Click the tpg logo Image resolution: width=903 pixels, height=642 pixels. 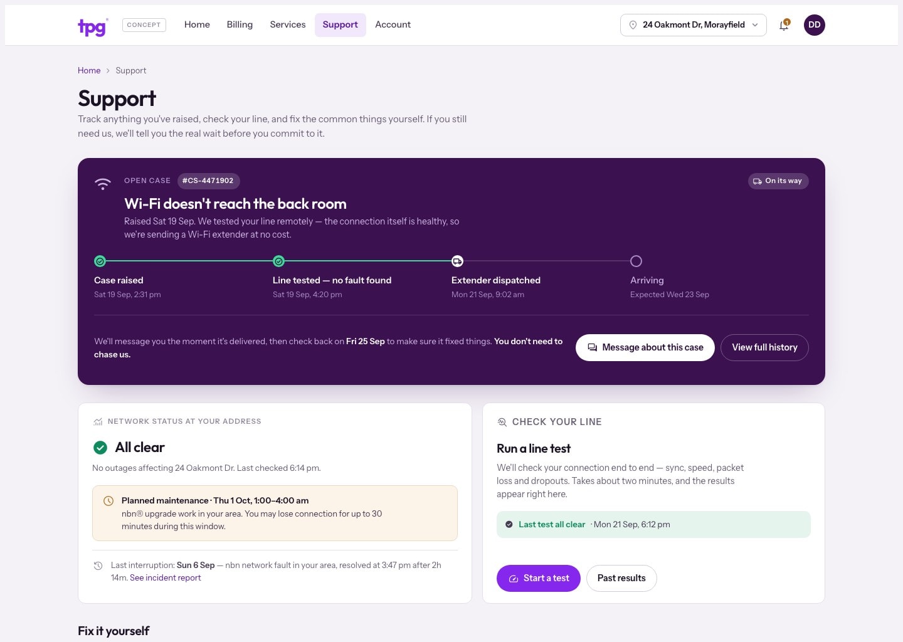point(93,26)
